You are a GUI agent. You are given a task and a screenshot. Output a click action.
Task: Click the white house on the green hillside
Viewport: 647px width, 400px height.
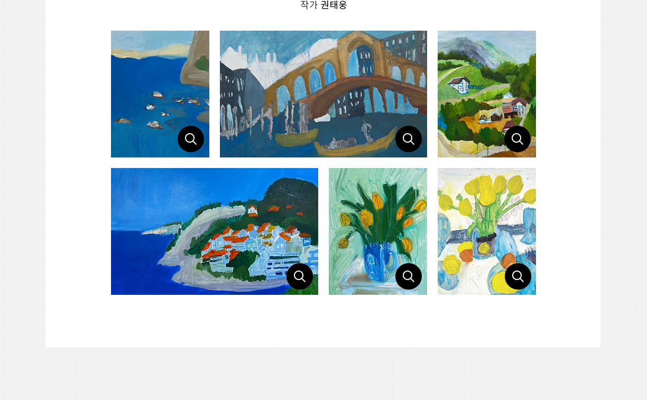click(459, 85)
